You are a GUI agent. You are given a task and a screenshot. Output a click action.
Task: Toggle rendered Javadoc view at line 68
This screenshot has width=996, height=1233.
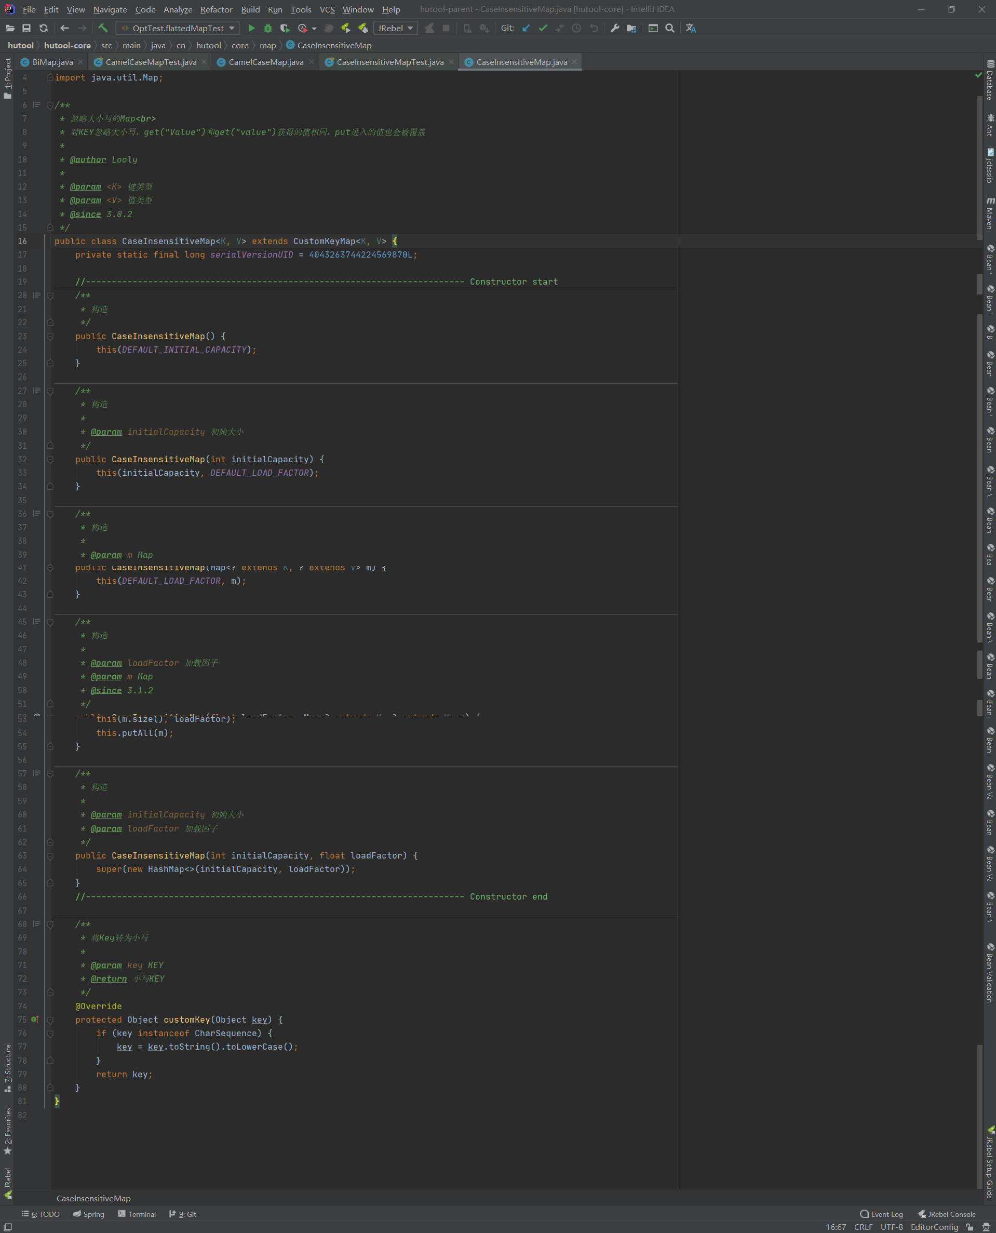[x=37, y=924]
